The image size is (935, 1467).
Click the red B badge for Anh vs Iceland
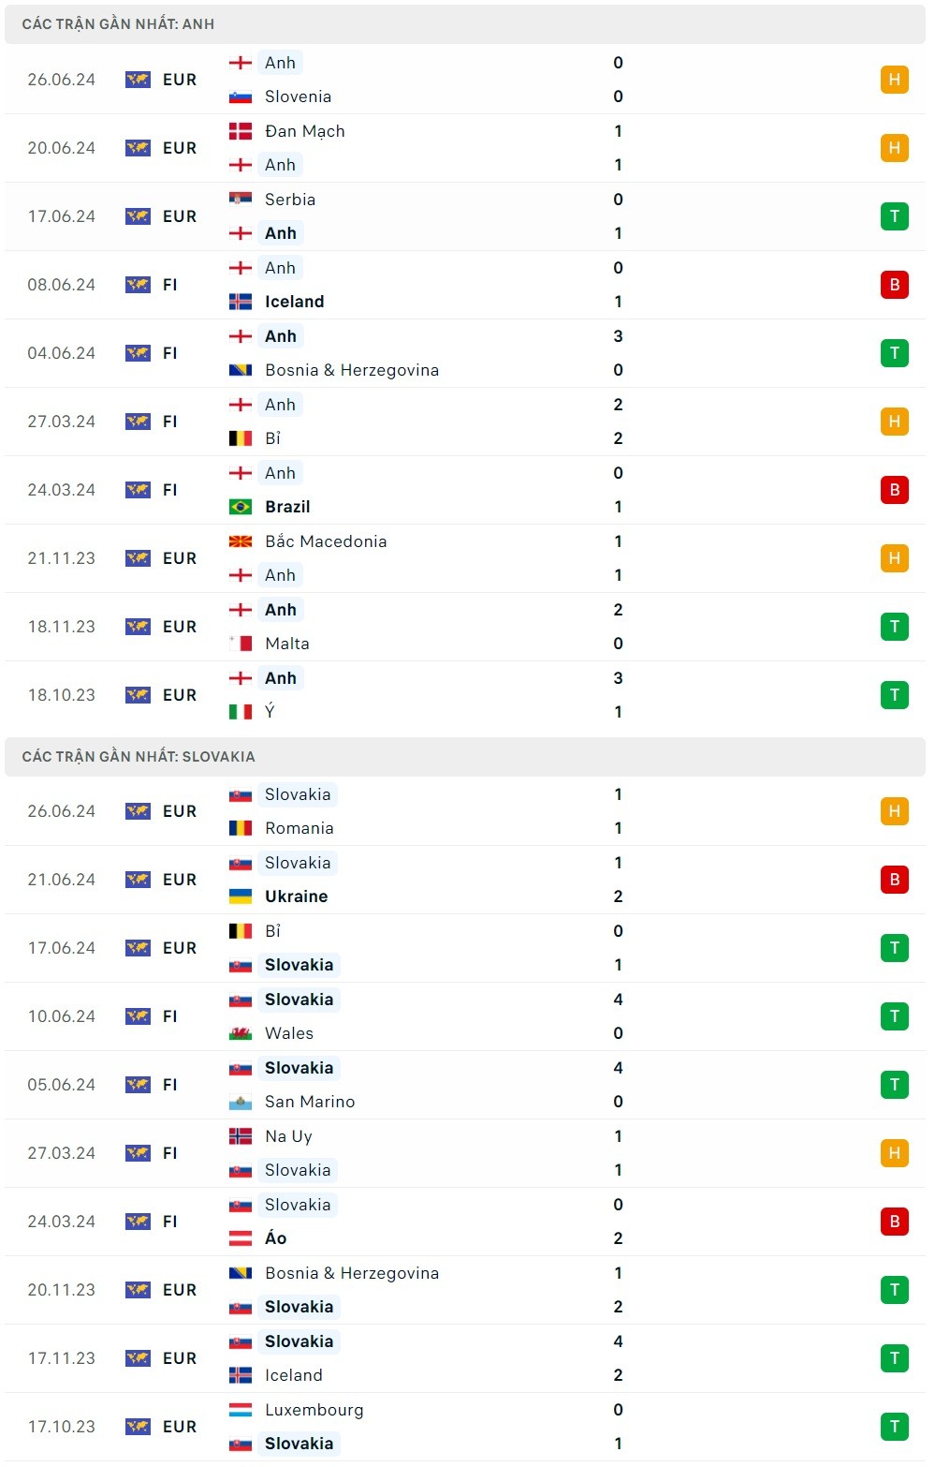[x=894, y=285]
